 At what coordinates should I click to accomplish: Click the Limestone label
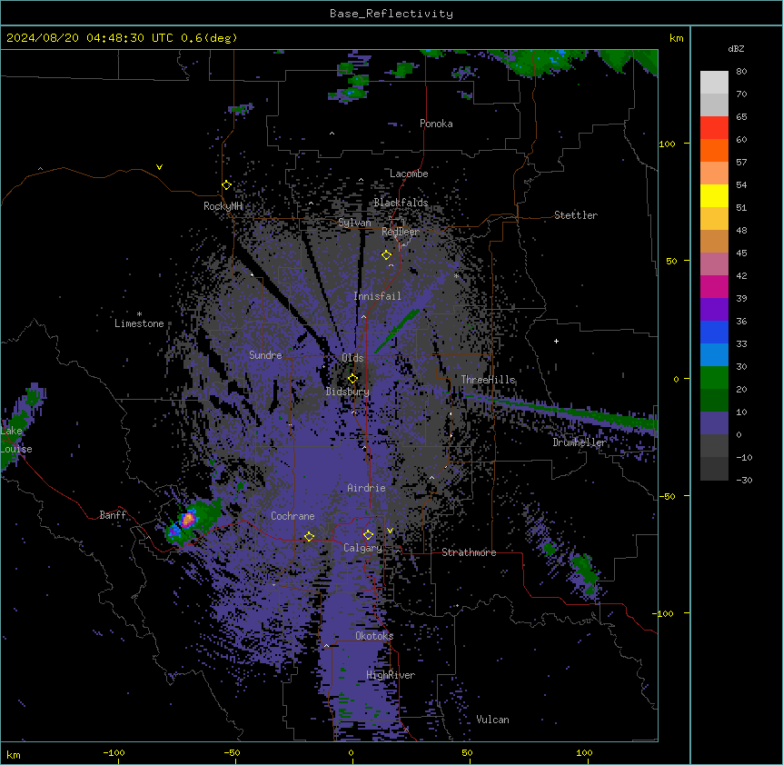pyautogui.click(x=139, y=323)
